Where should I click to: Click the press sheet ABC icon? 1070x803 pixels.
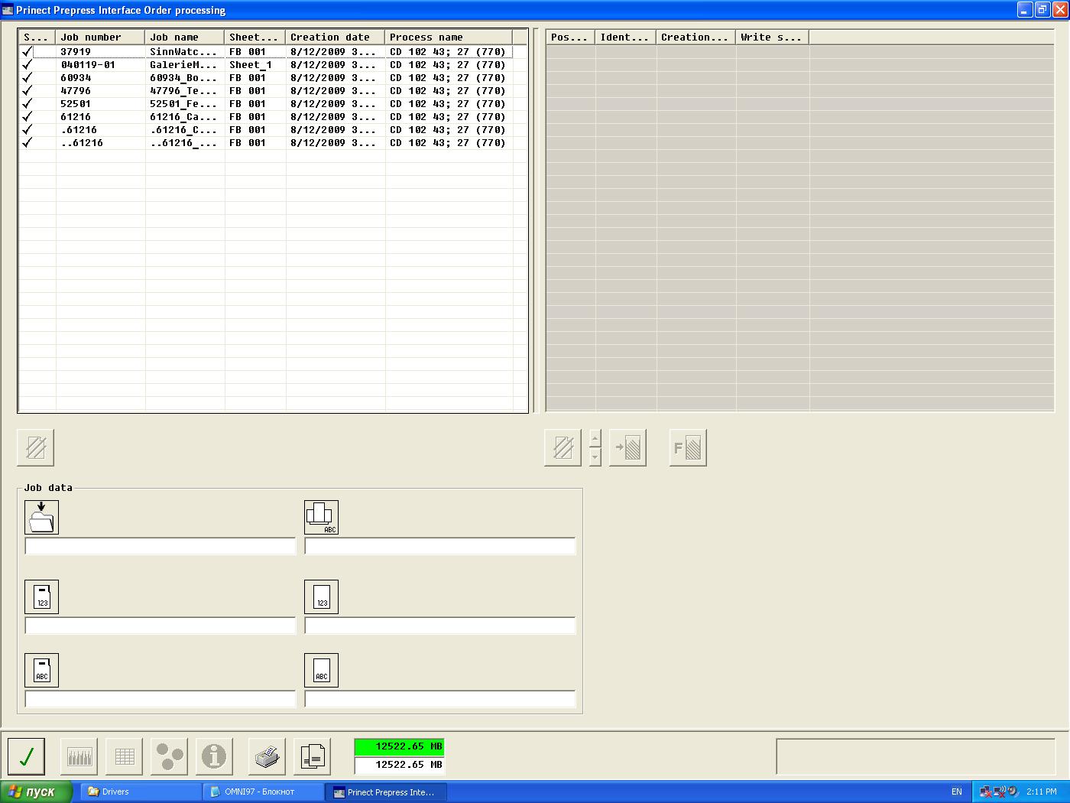[321, 517]
